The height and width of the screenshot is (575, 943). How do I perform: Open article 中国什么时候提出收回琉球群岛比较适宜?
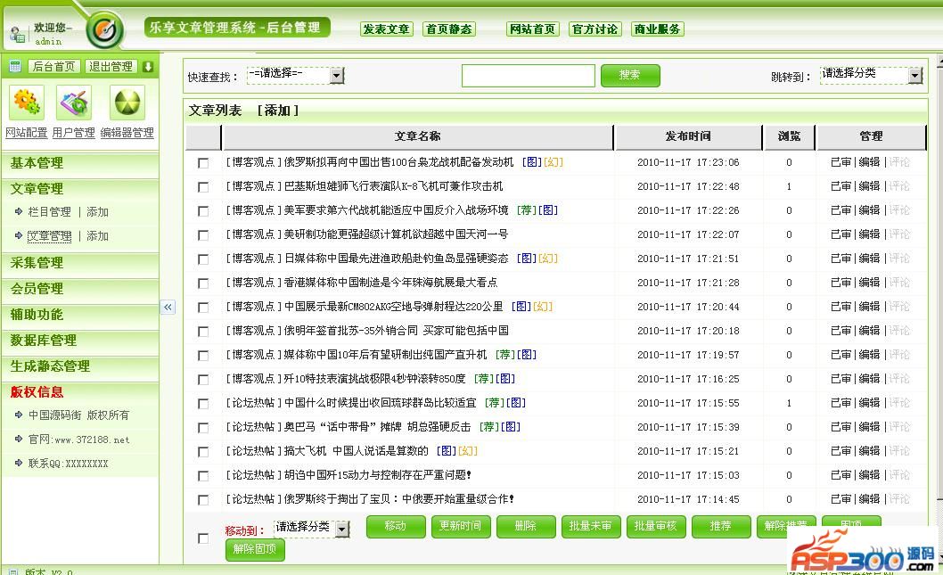click(x=380, y=403)
